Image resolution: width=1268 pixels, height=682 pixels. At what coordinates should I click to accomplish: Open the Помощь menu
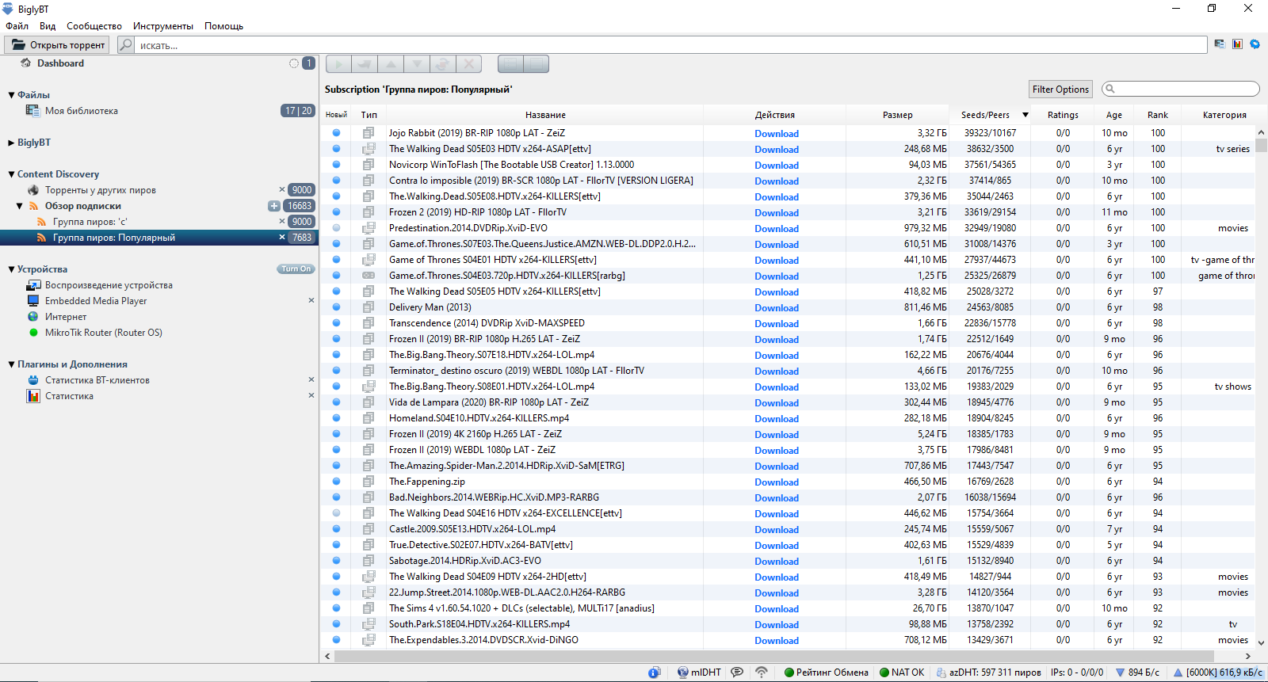click(223, 26)
